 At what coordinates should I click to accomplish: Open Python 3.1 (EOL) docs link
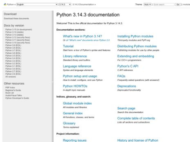tap(13, 66)
